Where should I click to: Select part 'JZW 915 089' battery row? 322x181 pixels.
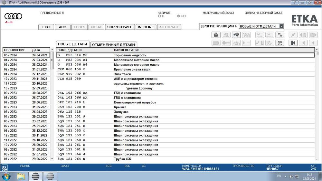(185, 84)
